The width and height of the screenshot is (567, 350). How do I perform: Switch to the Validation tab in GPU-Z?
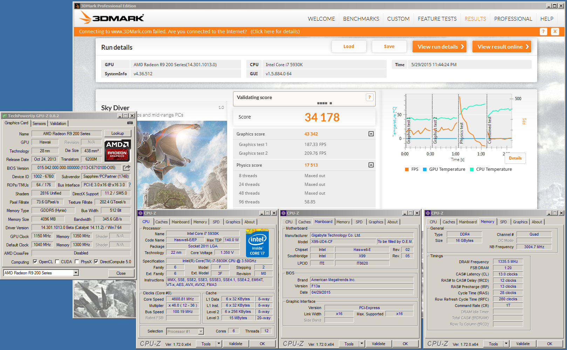(x=58, y=124)
